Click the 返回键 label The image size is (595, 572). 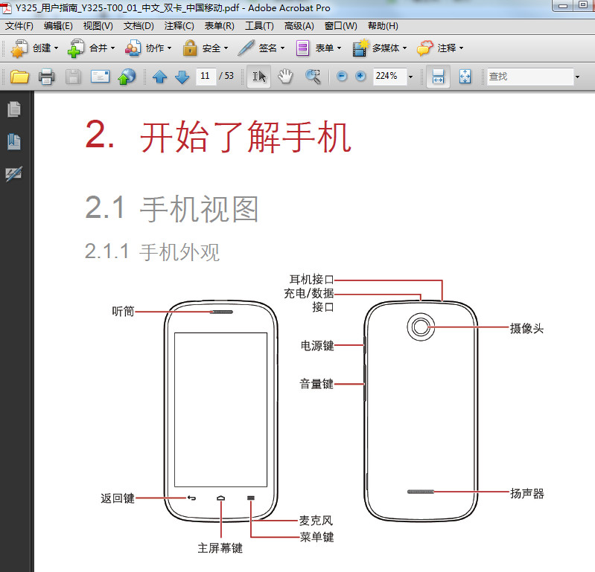118,498
